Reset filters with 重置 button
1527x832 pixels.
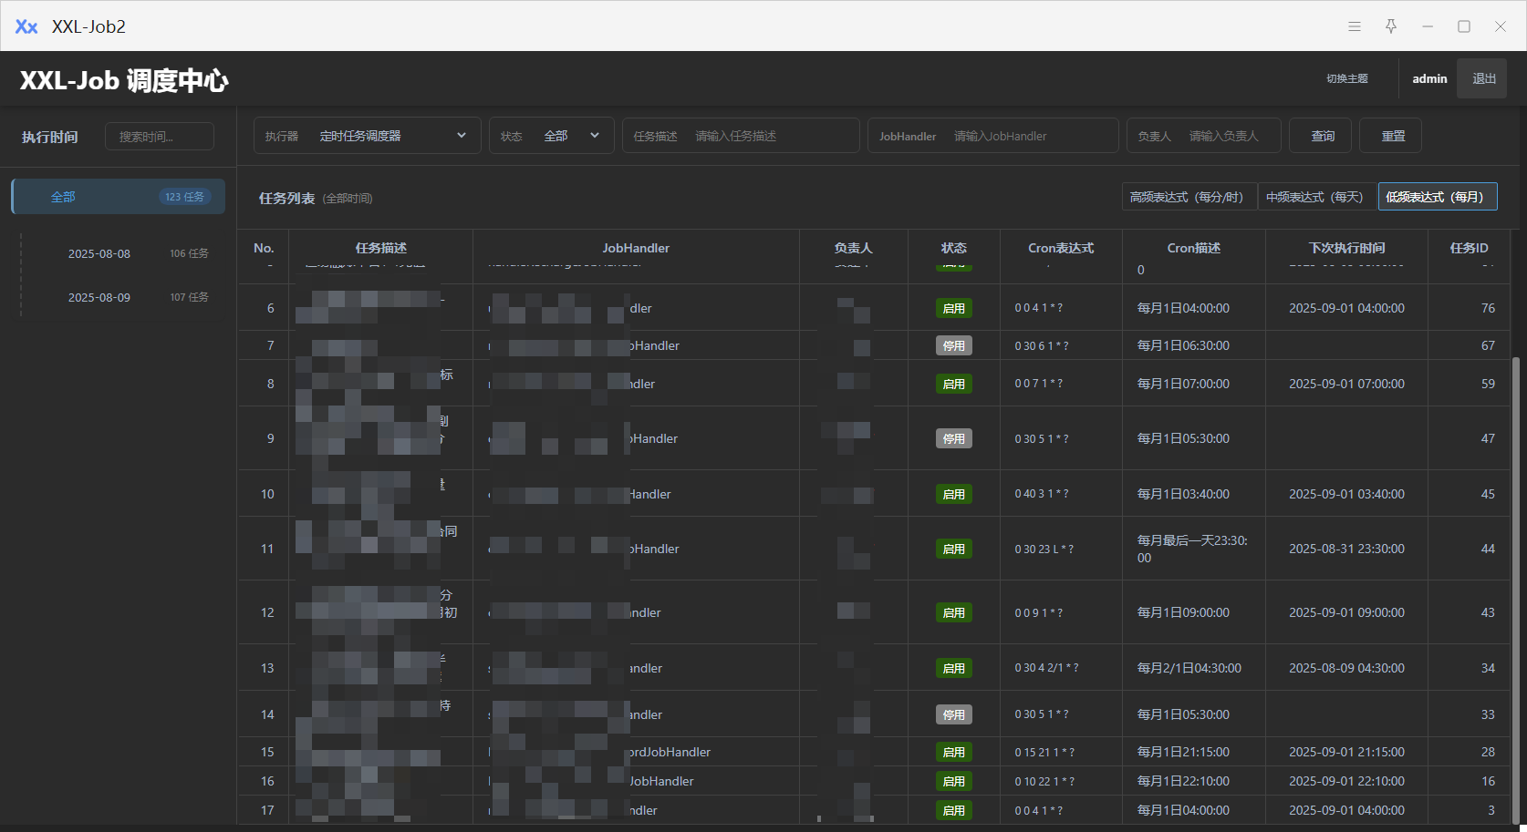point(1393,136)
